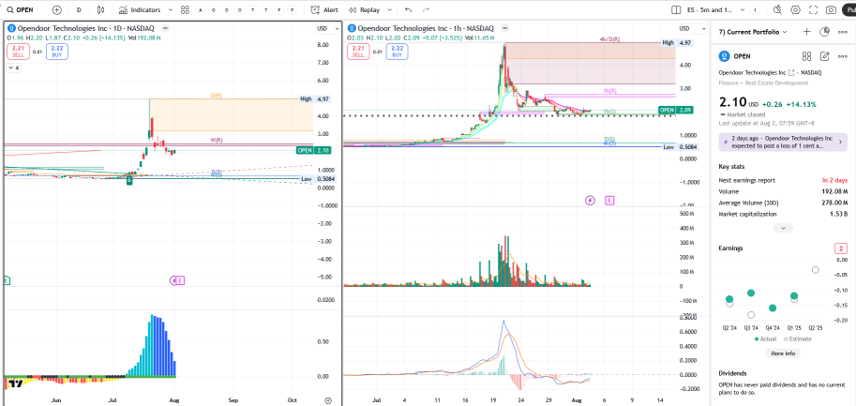Click the Average Volume (30D) 278.00 M value
This screenshot has width=856, height=406.
pyautogui.click(x=835, y=203)
